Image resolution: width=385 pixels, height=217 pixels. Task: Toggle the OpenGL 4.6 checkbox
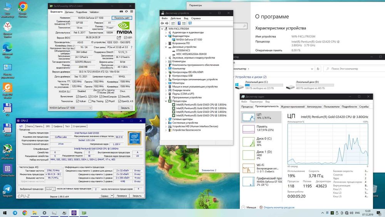click(x=120, y=101)
